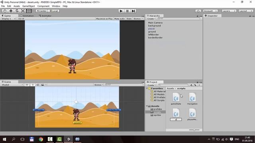Open Hierarchy Create dropdown
This screenshot has width=255, height=143.
point(151,19)
